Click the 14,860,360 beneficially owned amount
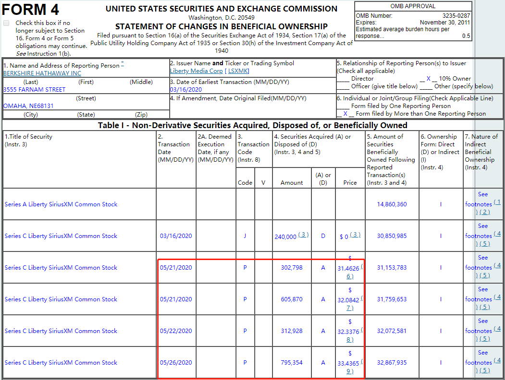This screenshot has height=380, width=505. (392, 204)
